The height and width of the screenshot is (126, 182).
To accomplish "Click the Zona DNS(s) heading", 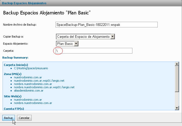I will 13,74.
